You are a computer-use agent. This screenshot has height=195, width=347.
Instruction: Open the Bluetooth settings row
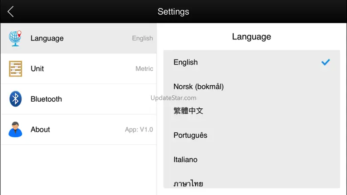78,99
